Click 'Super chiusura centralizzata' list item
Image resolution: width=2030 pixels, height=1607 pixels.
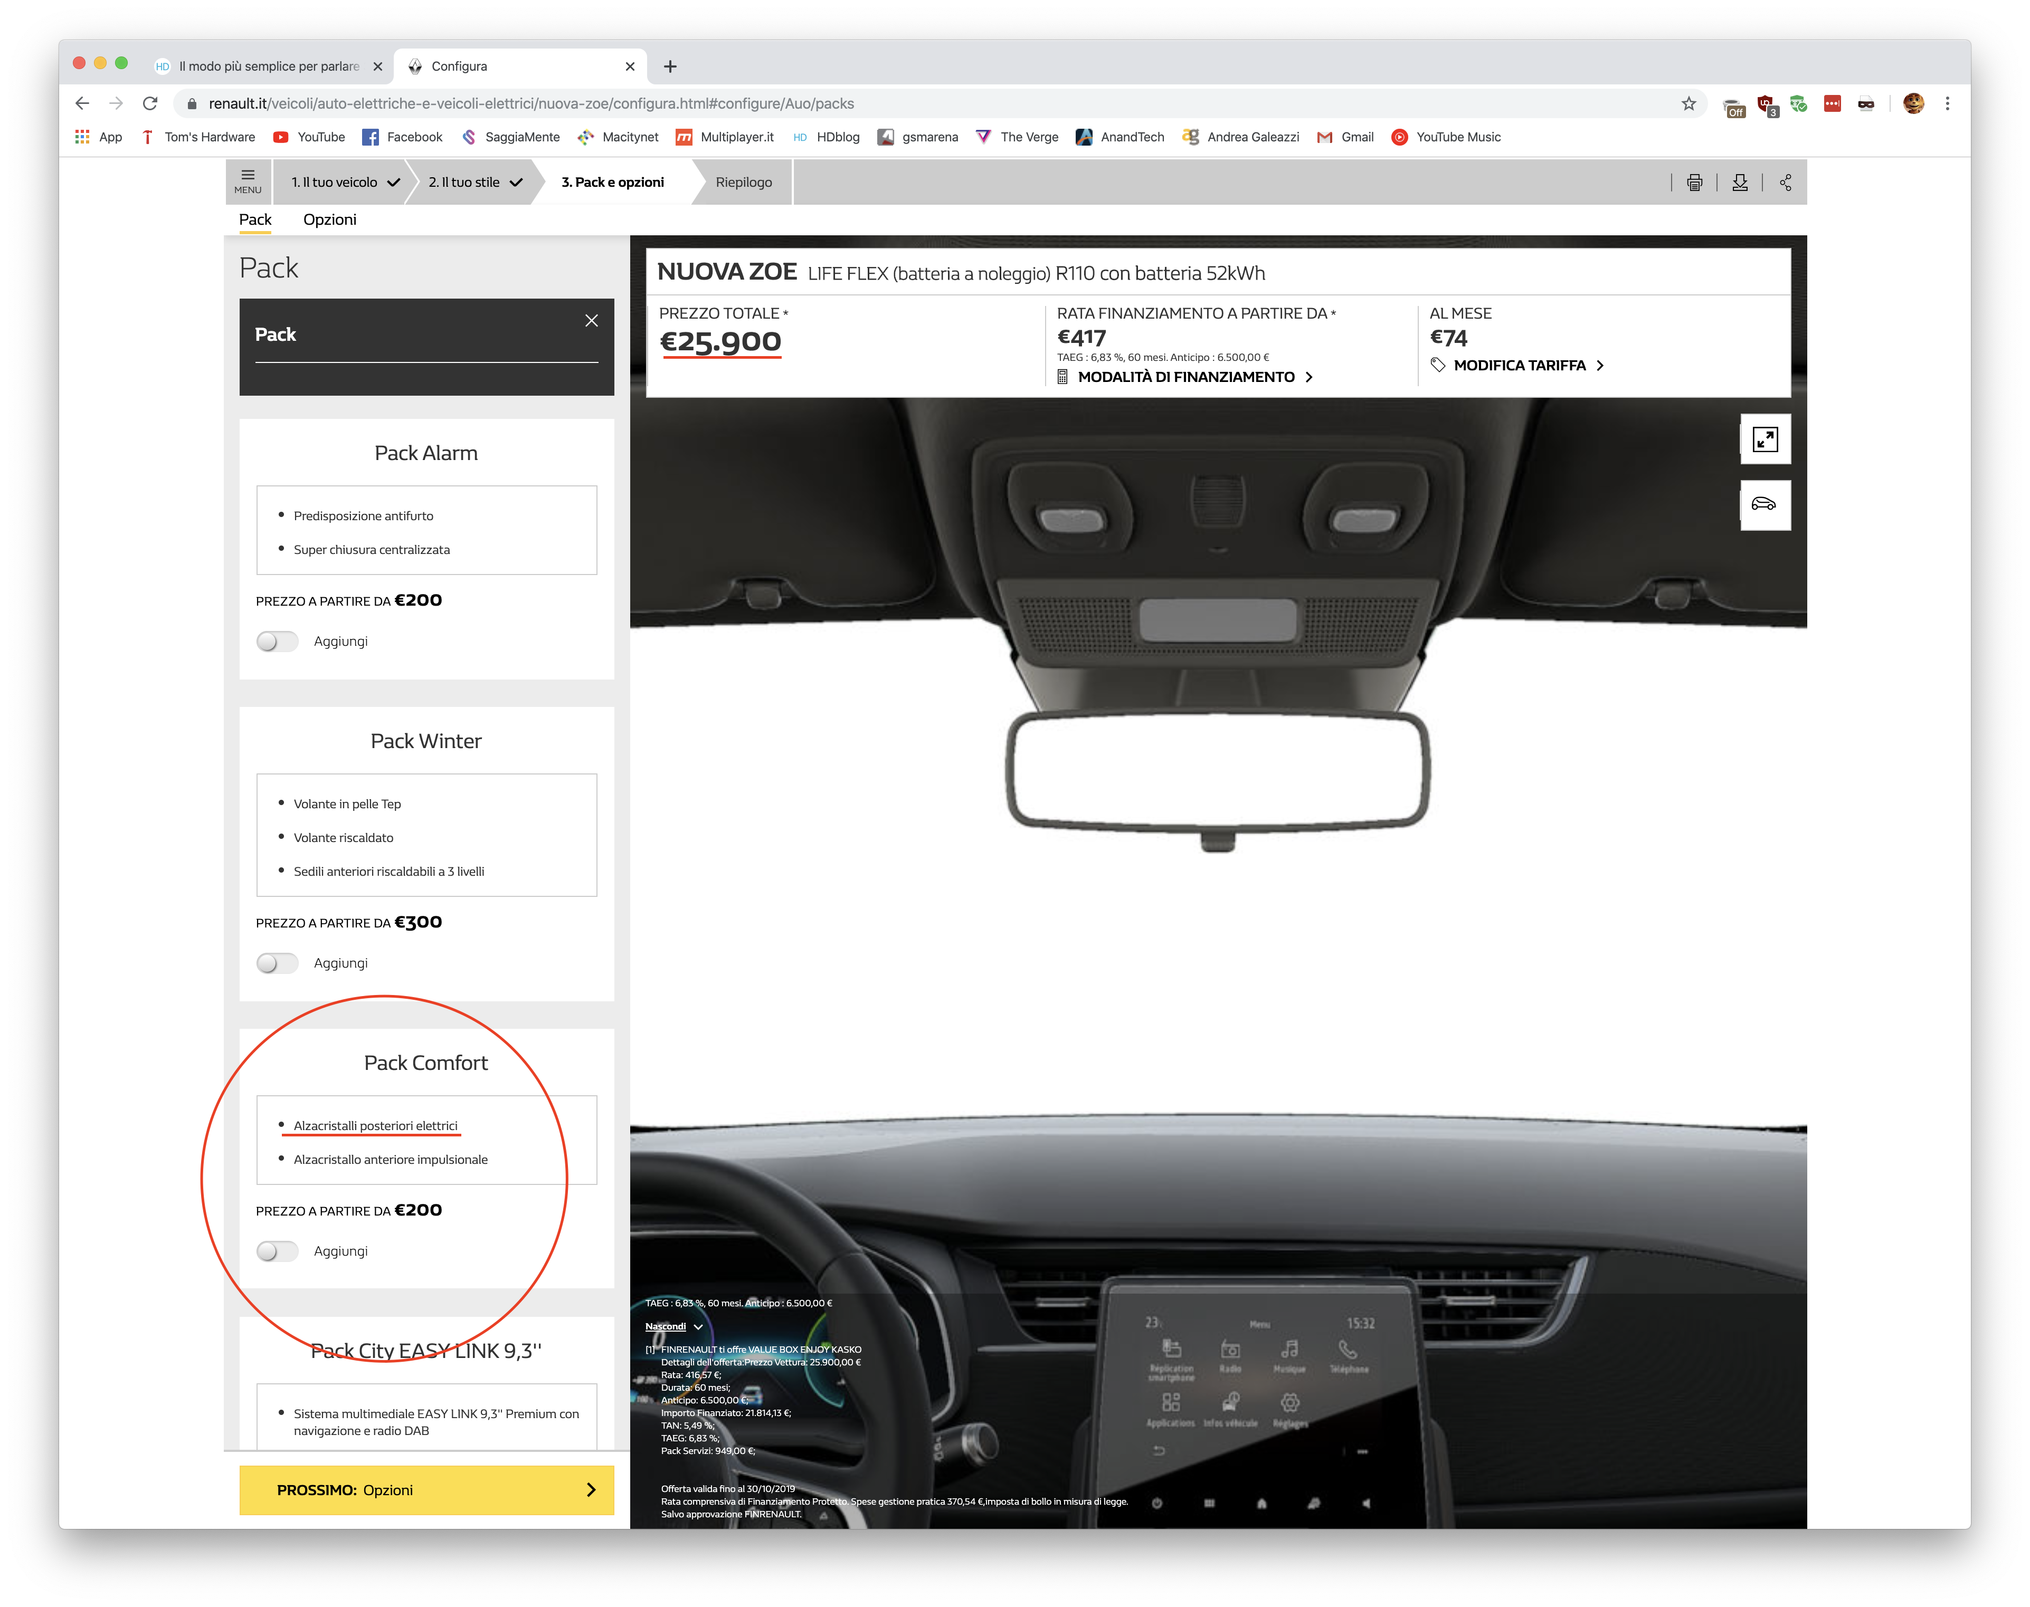pos(372,550)
